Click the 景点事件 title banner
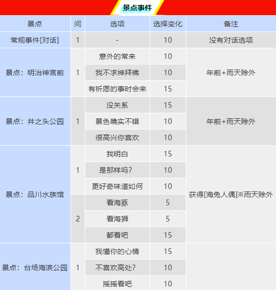The height and width of the screenshot is (290, 276). point(137,8)
